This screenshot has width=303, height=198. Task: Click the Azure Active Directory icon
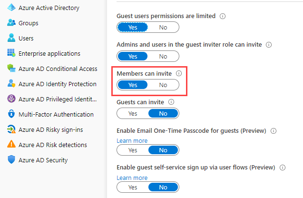11,8
